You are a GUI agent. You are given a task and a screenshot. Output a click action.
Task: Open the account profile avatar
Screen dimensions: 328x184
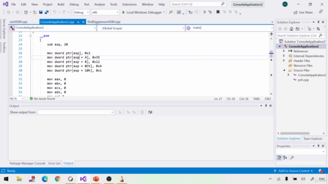click(x=285, y=4)
